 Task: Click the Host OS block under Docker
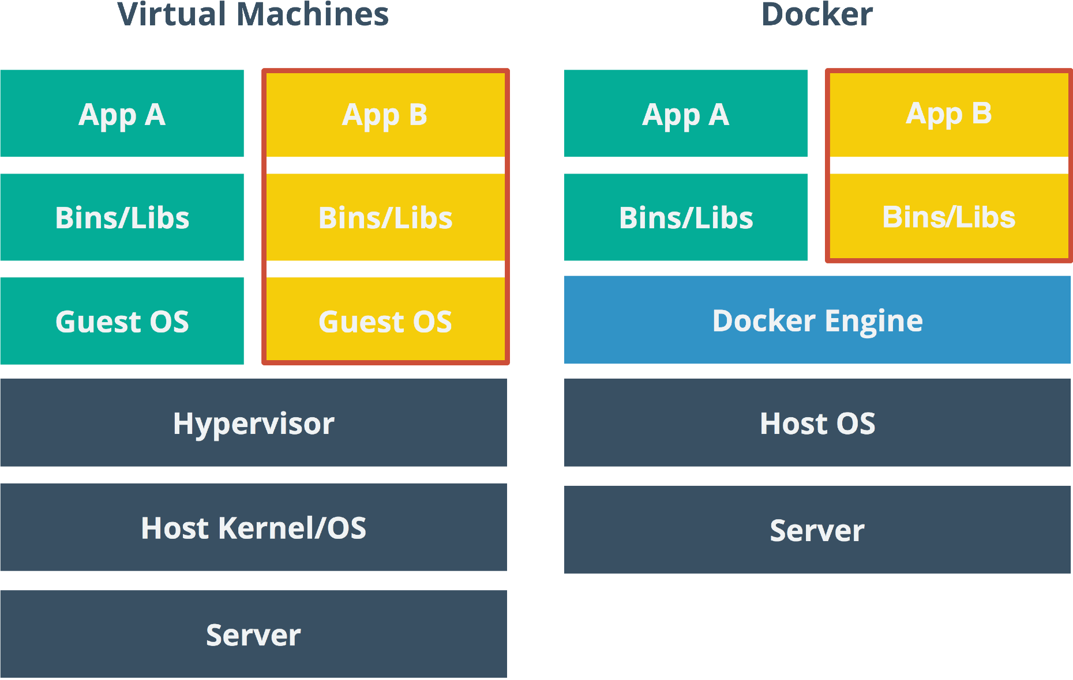pyautogui.click(x=817, y=424)
